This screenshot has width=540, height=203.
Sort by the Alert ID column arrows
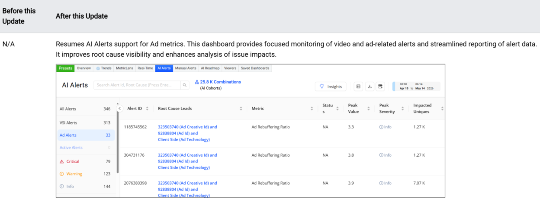click(x=147, y=109)
